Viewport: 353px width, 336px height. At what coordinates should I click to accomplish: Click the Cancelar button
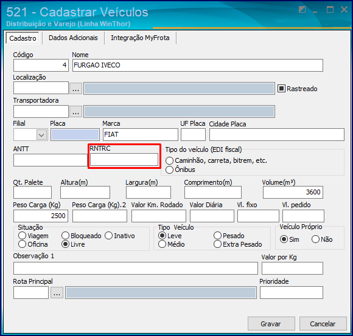click(323, 324)
